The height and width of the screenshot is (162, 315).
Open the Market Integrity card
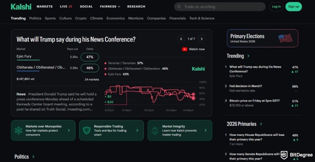point(180,130)
